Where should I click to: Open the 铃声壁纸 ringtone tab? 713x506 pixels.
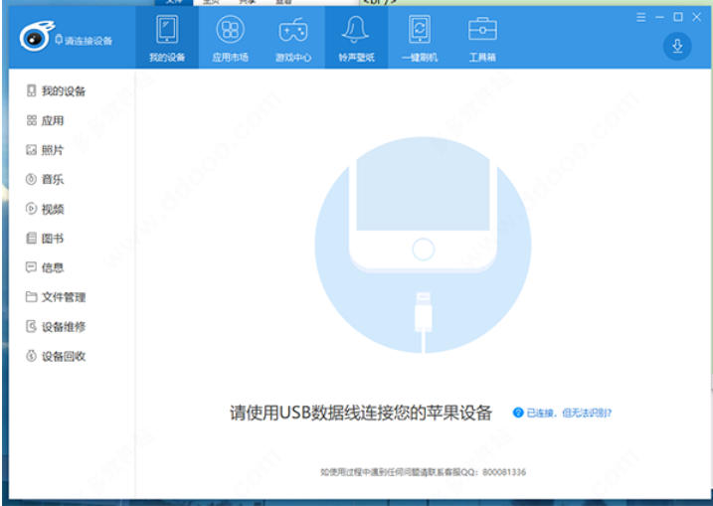[x=356, y=38]
